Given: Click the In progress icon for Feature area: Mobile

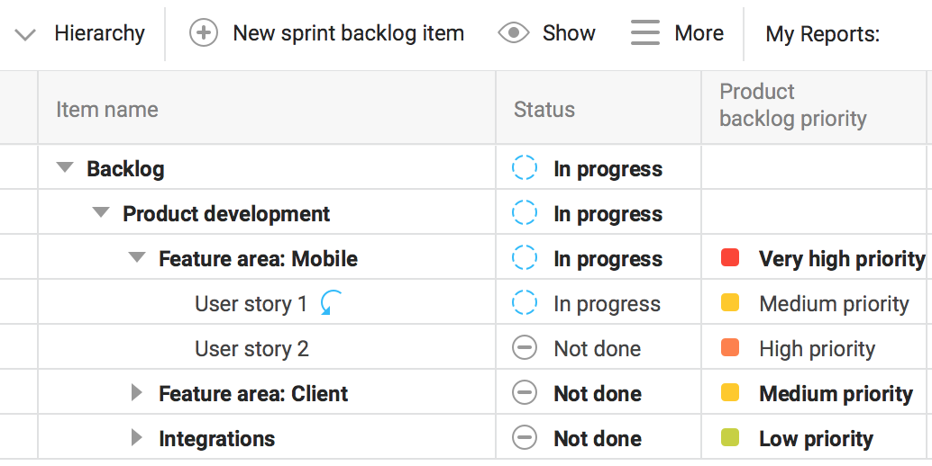Looking at the screenshot, I should click(x=525, y=258).
